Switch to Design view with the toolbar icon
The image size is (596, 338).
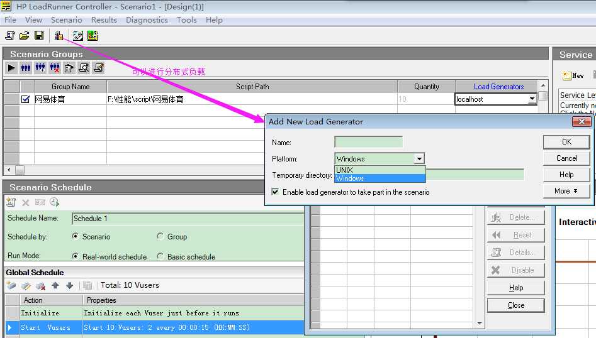point(78,36)
